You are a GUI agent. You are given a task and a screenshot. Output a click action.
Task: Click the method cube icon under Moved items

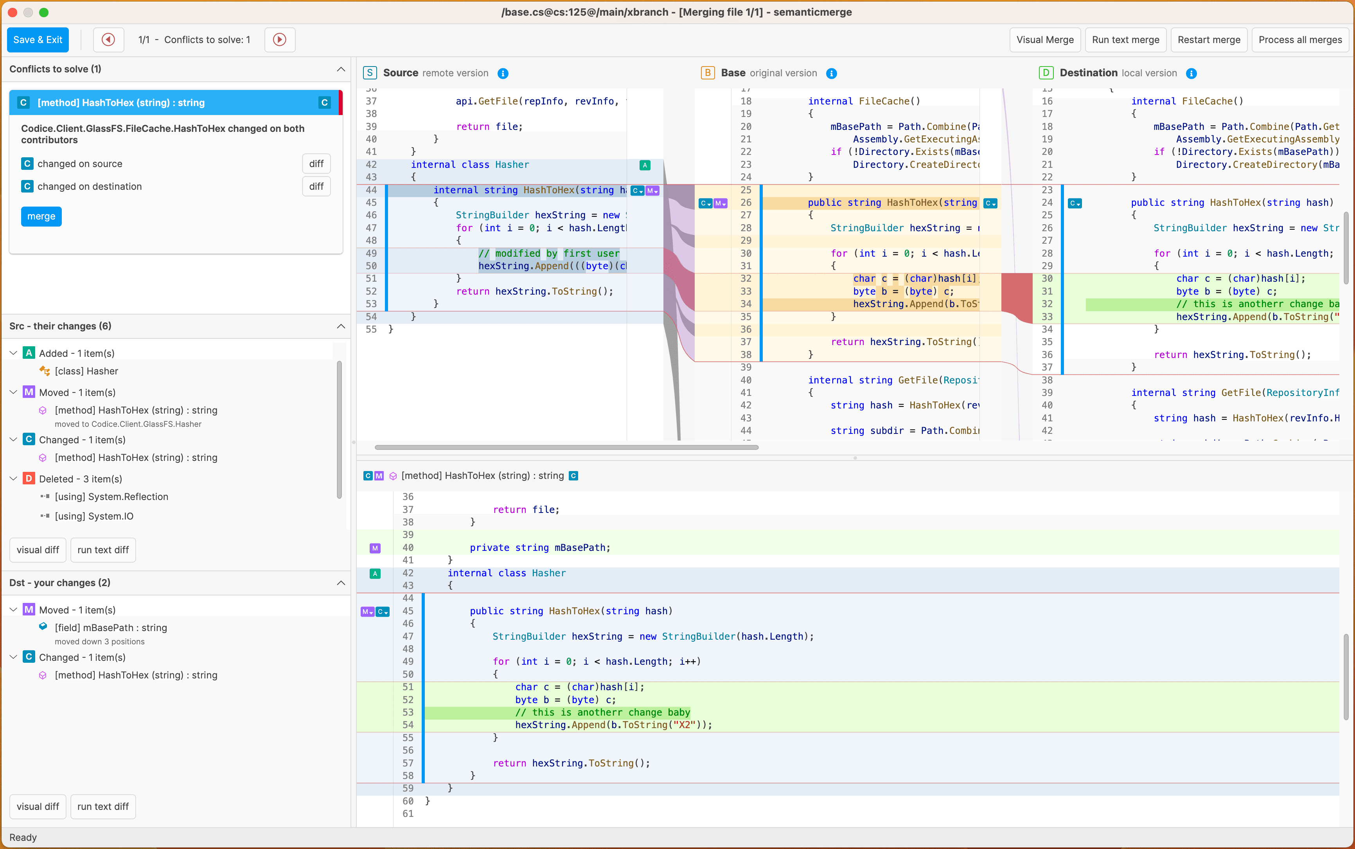pyautogui.click(x=44, y=410)
